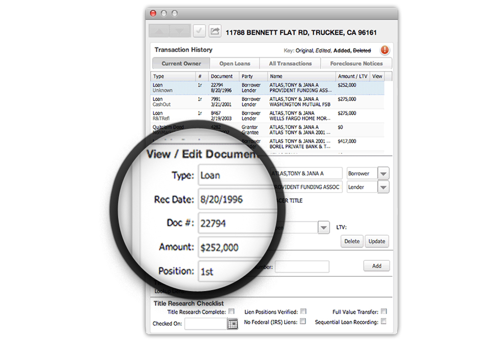Viewport: 502px width, 343px height.
Task: Enable the Lien Positions Verified checkbox
Action: (303, 312)
